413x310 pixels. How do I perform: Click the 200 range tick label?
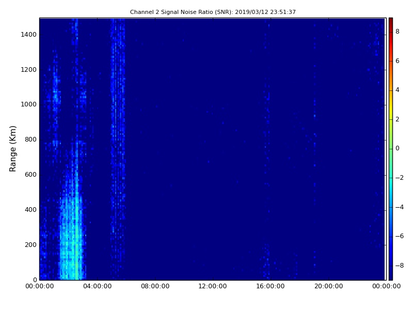30,244
